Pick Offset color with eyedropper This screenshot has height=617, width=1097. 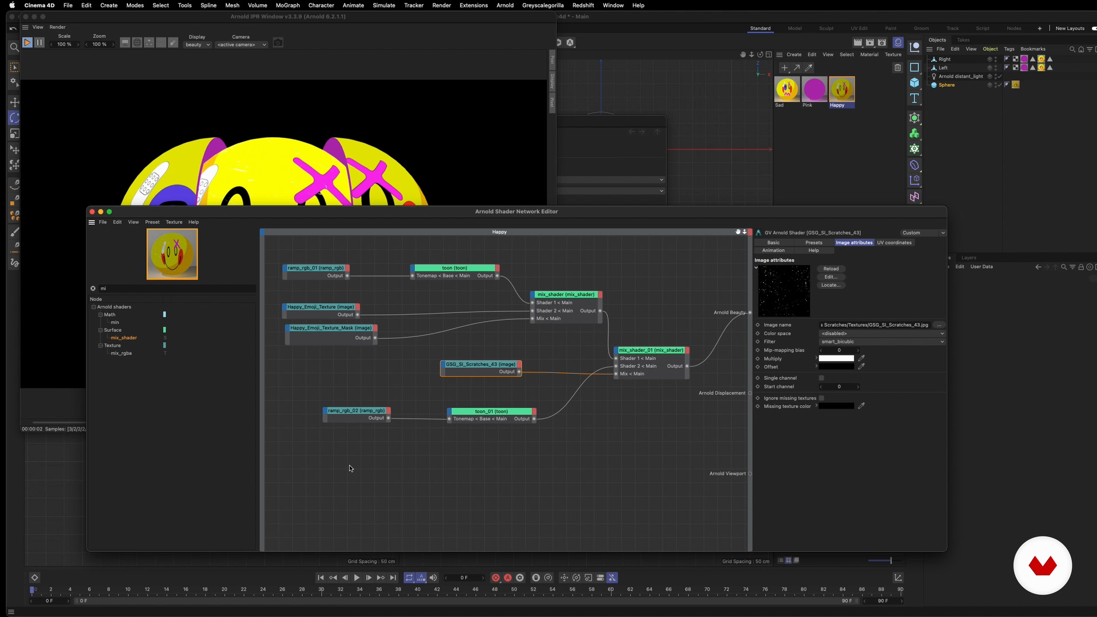click(862, 367)
